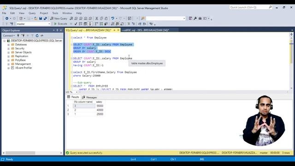Click the New Query toolbar button
The width and height of the screenshot is (295, 166).
click(x=59, y=18)
